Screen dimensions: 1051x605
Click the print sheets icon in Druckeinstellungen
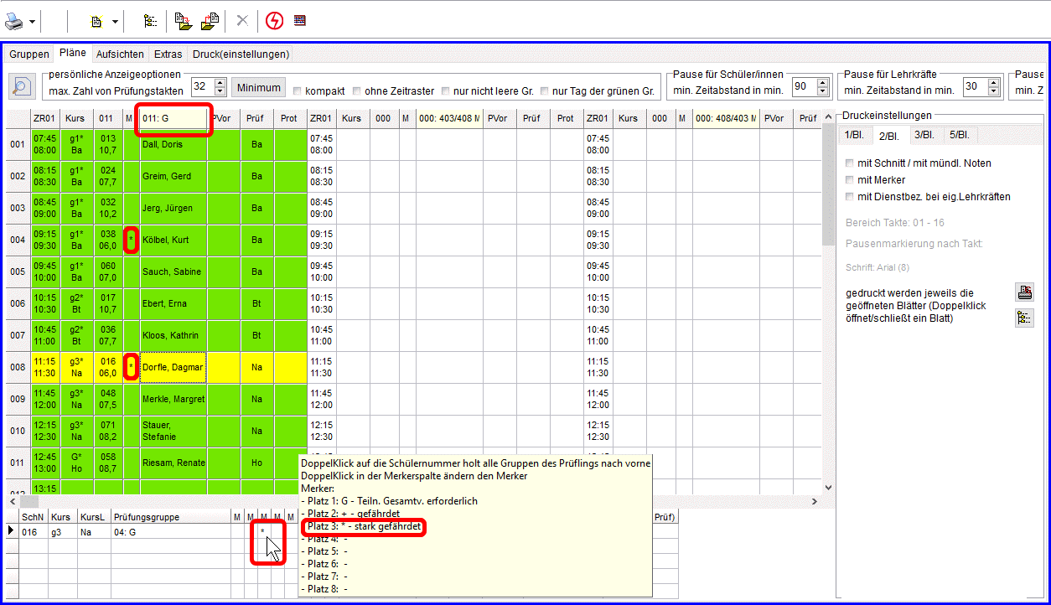tap(1024, 292)
